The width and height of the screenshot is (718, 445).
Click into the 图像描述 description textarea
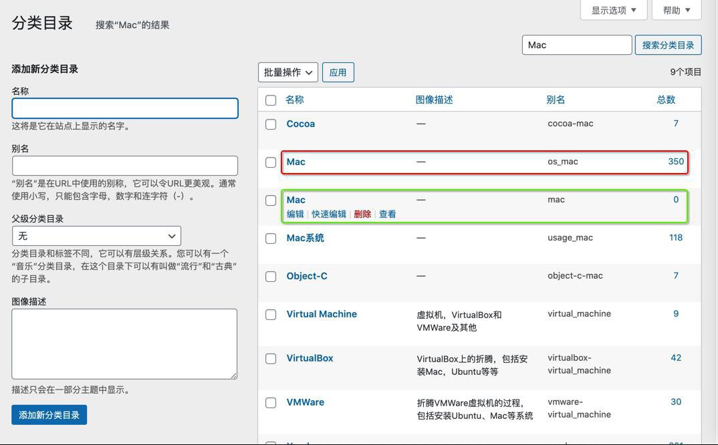(124, 344)
